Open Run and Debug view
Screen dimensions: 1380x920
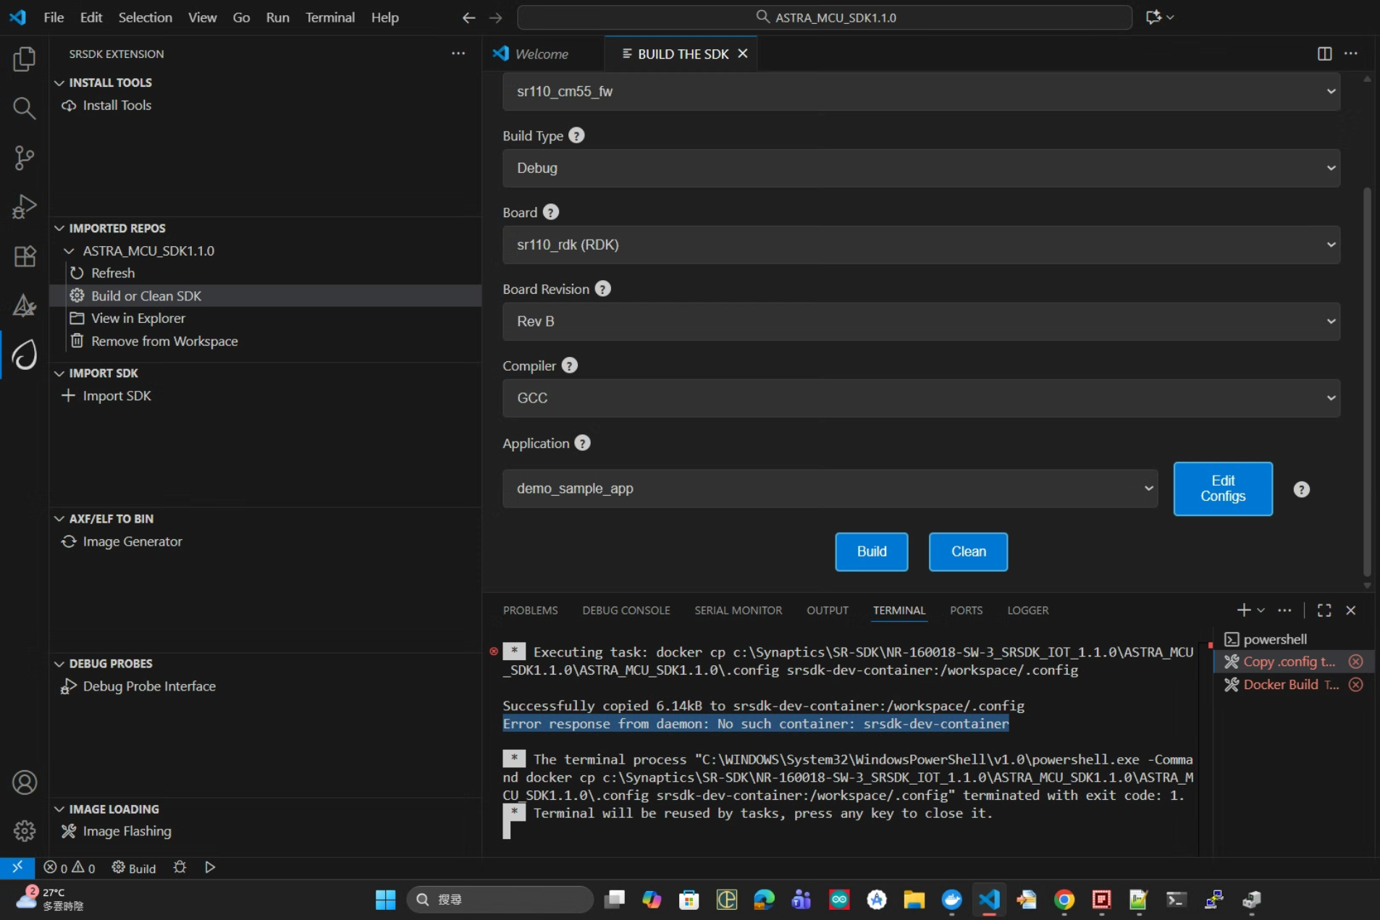coord(24,207)
